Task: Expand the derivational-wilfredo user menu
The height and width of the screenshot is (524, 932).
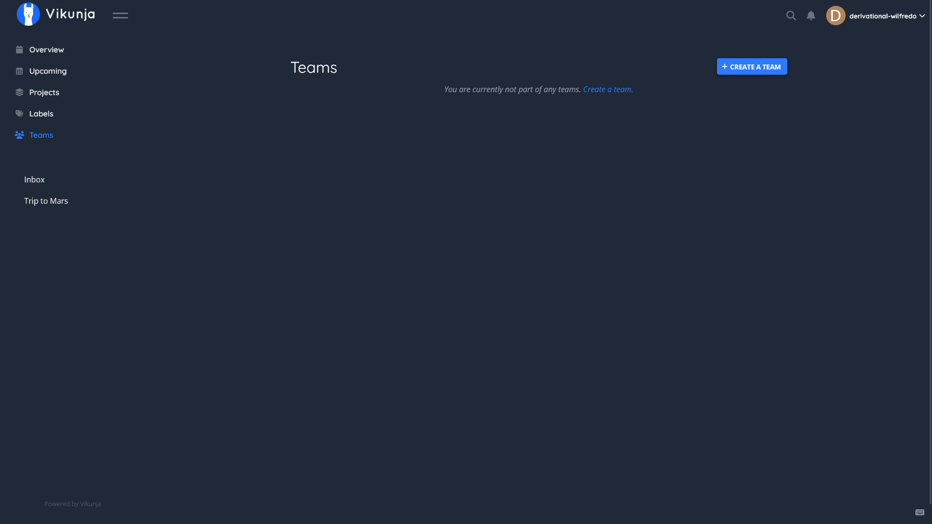Action: tap(882, 16)
